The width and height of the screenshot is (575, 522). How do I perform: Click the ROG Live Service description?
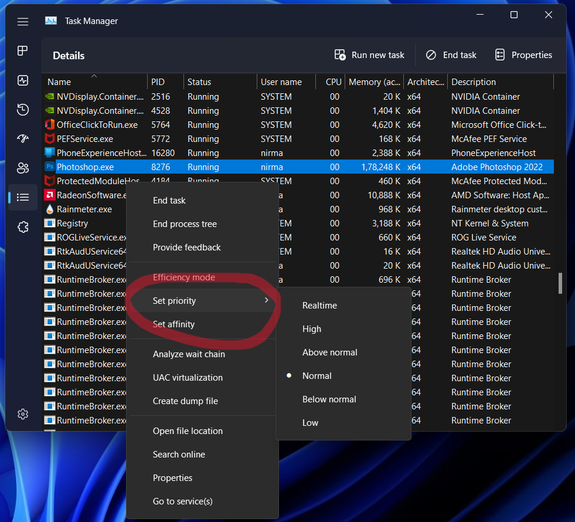484,238
